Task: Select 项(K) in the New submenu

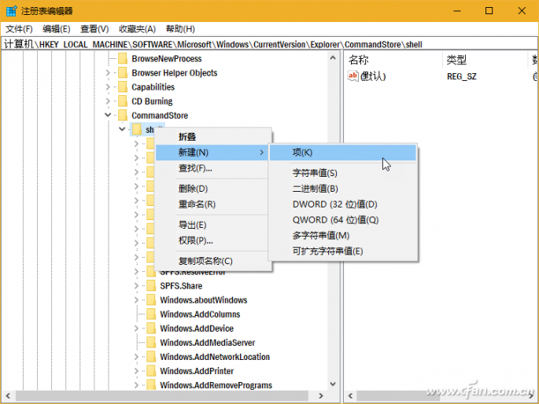Action: pyautogui.click(x=343, y=152)
